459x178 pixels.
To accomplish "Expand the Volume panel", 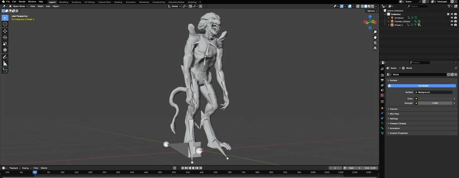I will [422, 109].
